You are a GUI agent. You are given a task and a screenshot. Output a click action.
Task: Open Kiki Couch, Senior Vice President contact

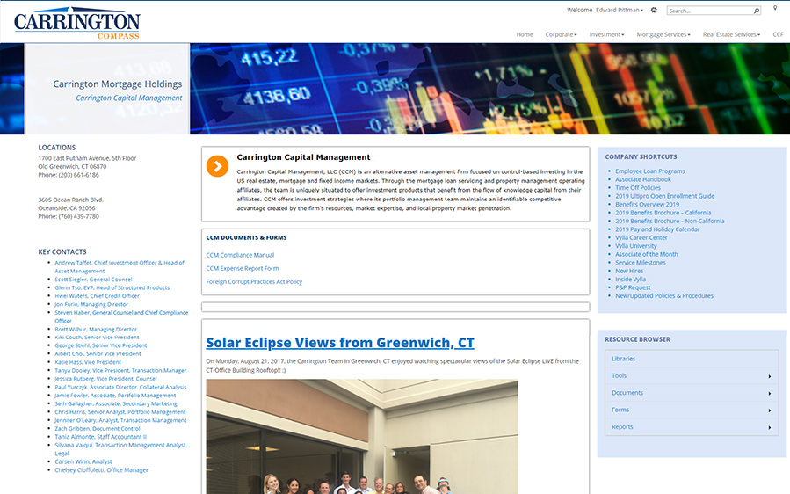pyautogui.click(x=97, y=338)
